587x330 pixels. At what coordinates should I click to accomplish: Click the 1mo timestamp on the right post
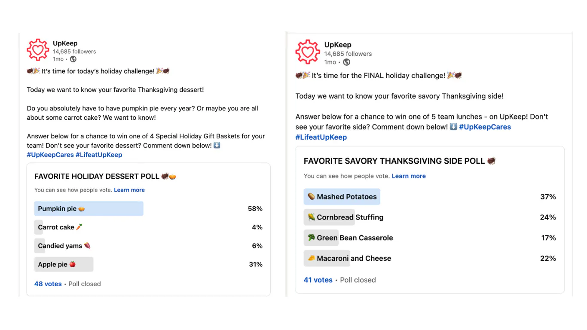click(x=330, y=62)
